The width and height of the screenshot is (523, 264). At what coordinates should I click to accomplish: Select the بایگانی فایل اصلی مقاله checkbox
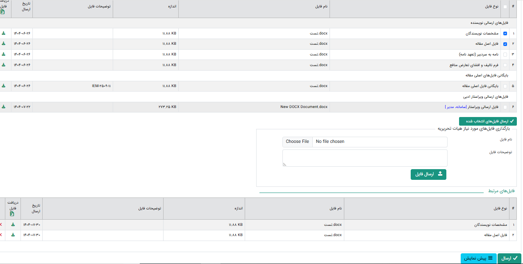click(x=505, y=86)
